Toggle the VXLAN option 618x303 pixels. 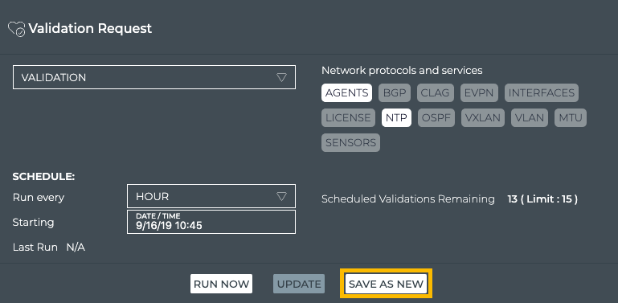point(483,118)
